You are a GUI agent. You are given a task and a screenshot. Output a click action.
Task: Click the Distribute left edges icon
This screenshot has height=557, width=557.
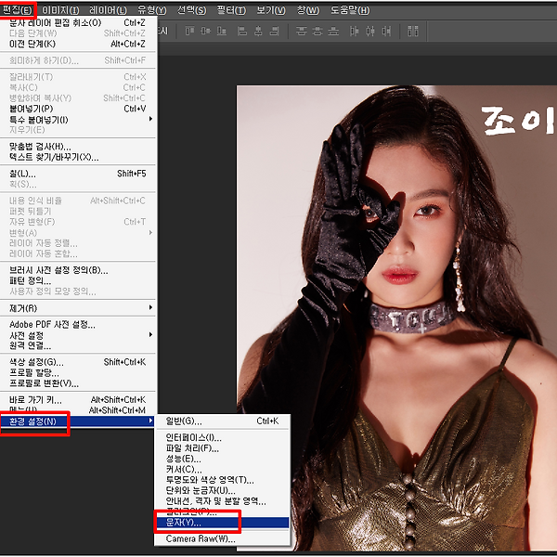pyautogui.click(x=356, y=32)
